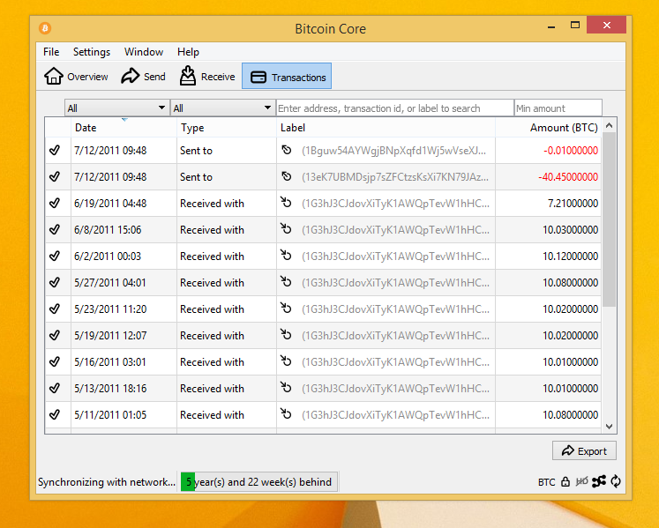Viewport: 659px width, 528px height.
Task: Open the File menu
Action: pyautogui.click(x=51, y=52)
